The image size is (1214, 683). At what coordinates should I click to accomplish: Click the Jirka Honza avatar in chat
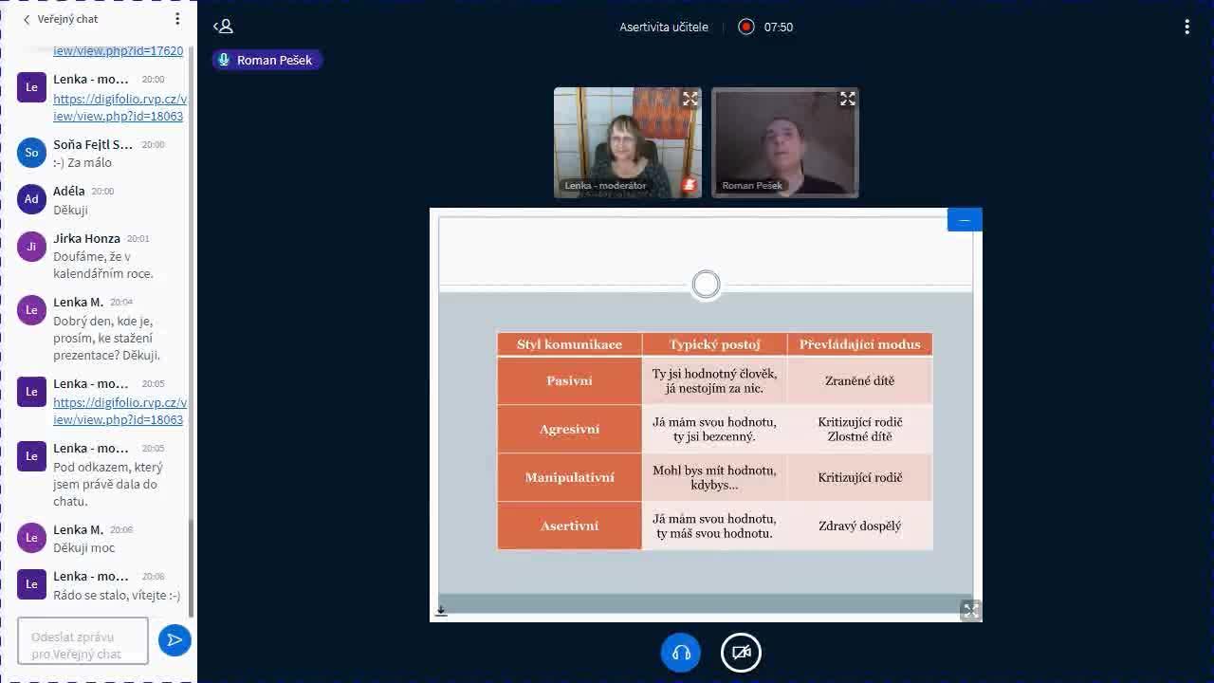coord(31,247)
